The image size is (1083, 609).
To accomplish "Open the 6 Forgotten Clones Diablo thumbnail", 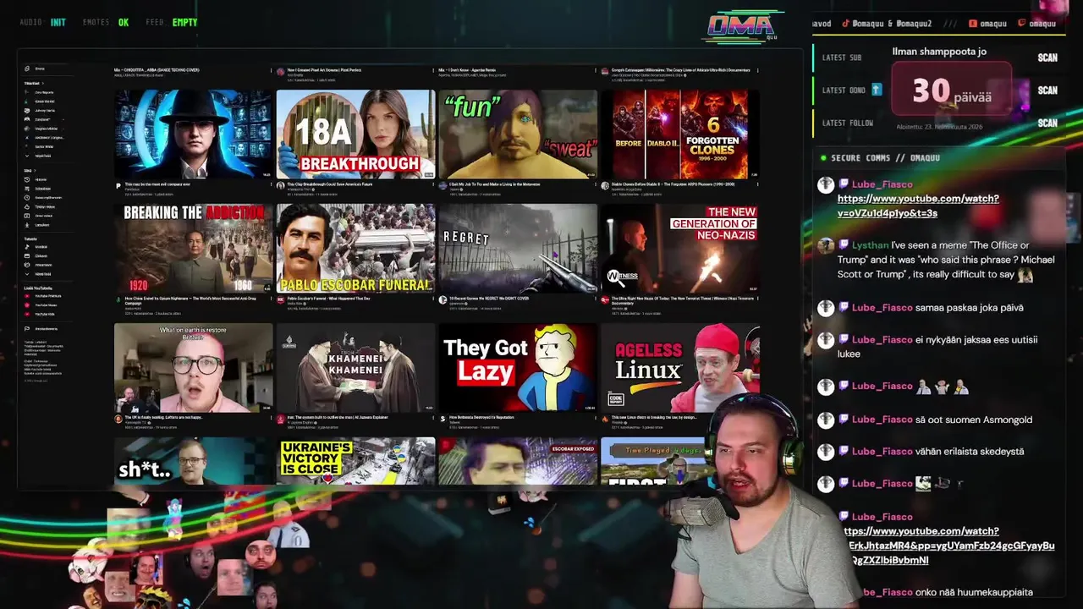I will 680,134.
